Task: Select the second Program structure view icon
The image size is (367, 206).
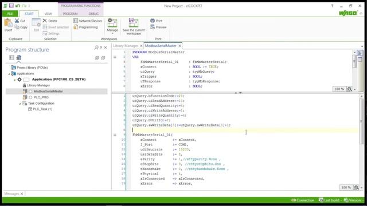Action: pyautogui.click(x=19, y=57)
